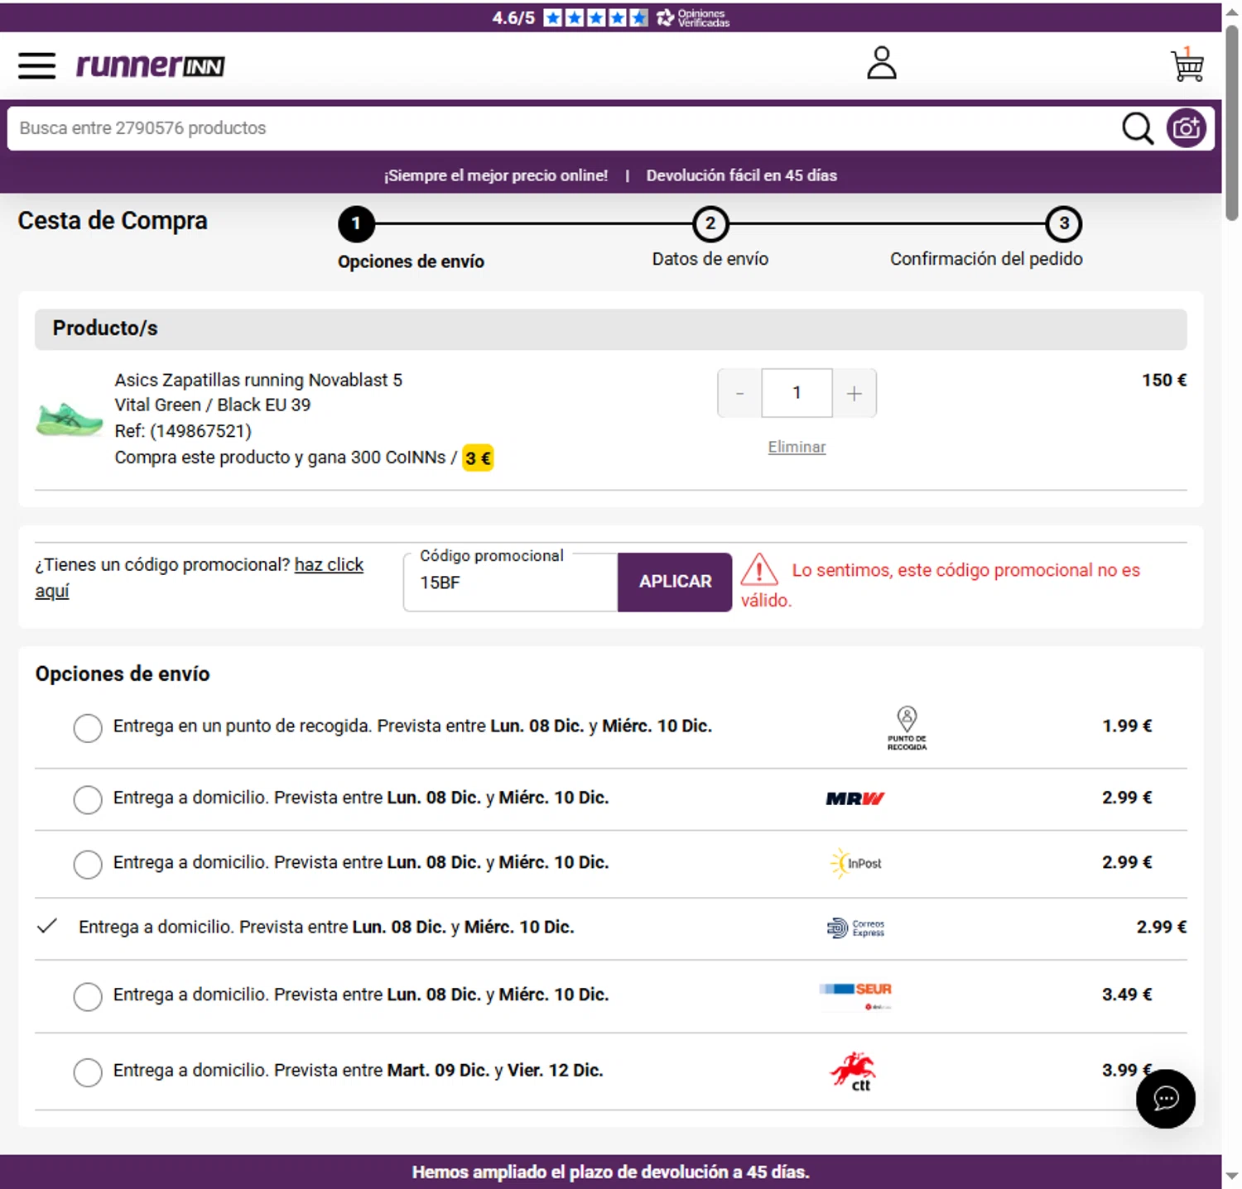Select CTT delivery for 3.99 €
The height and width of the screenshot is (1189, 1242).
88,1072
